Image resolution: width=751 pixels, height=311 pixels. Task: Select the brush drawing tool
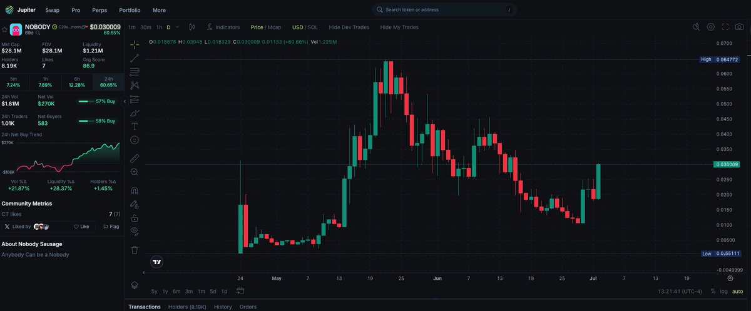coord(135,112)
